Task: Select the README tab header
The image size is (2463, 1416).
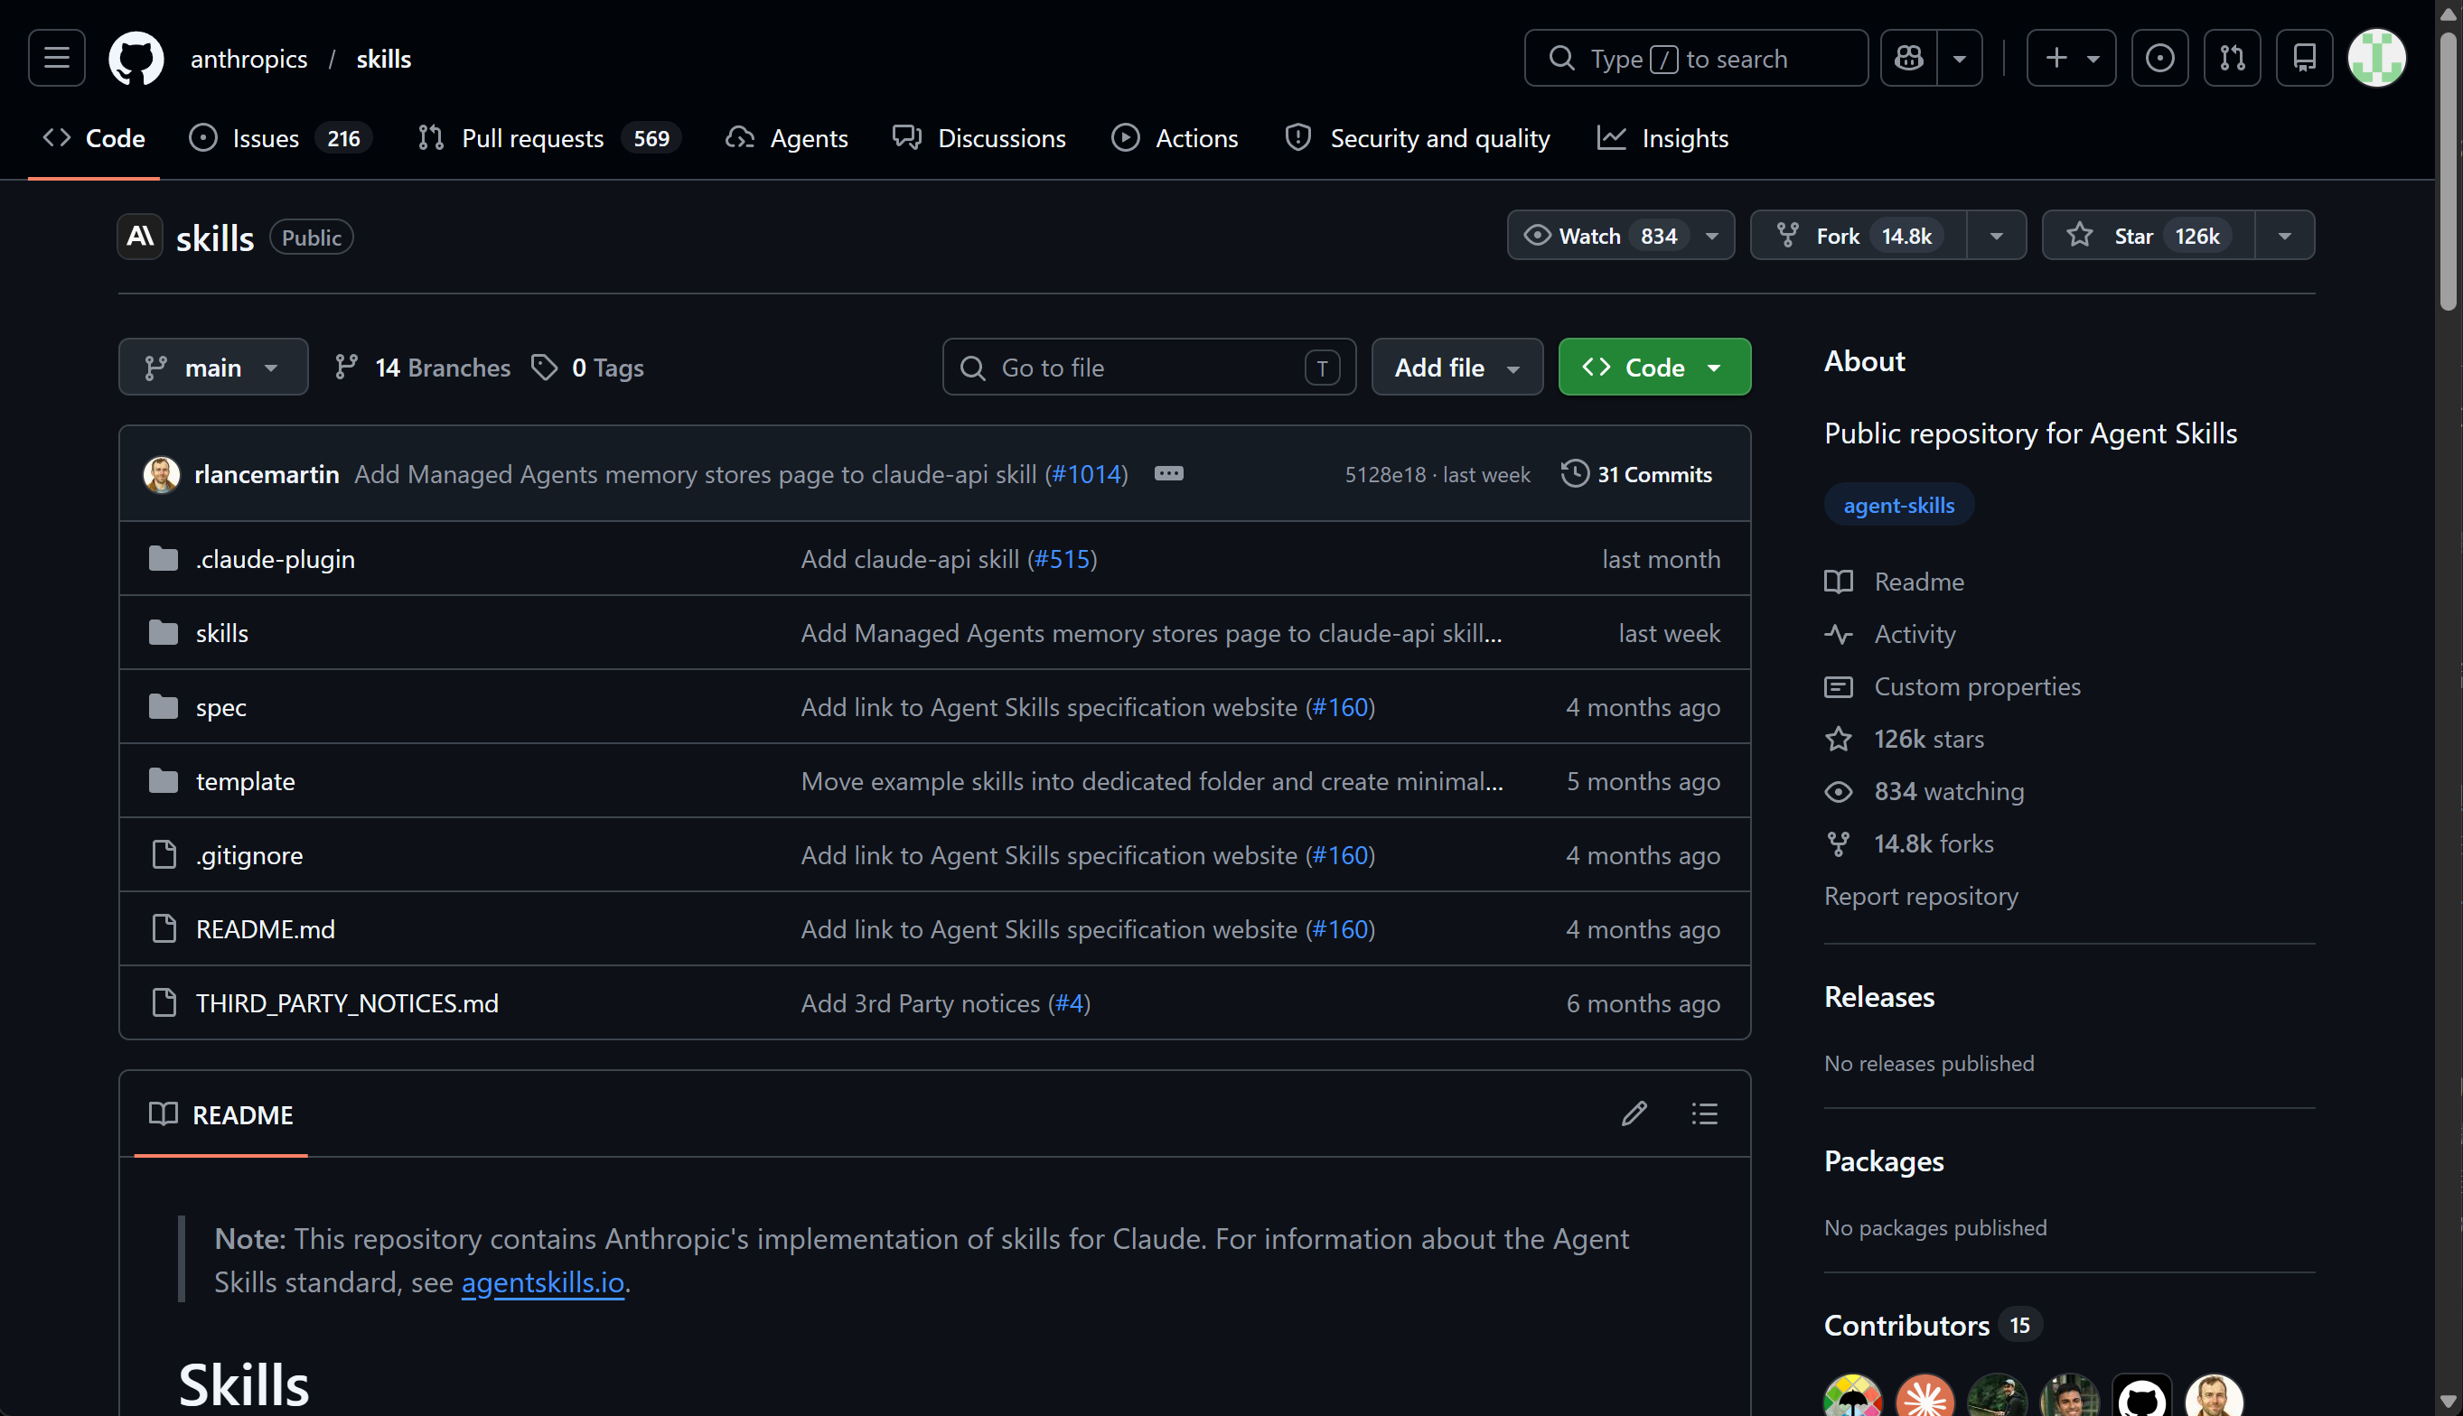Action: (220, 1113)
